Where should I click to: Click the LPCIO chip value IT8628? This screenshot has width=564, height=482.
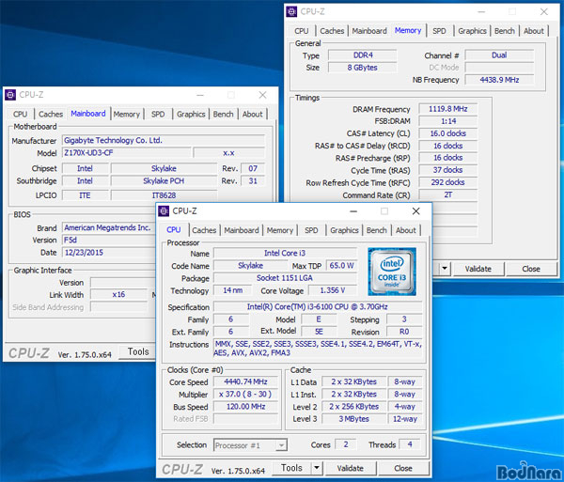coord(164,195)
